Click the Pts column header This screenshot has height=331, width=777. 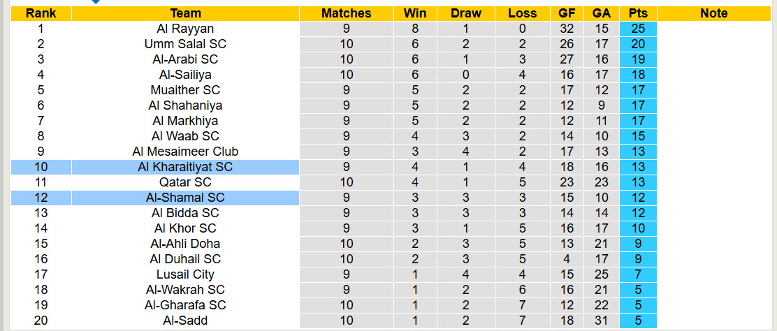[x=637, y=13]
